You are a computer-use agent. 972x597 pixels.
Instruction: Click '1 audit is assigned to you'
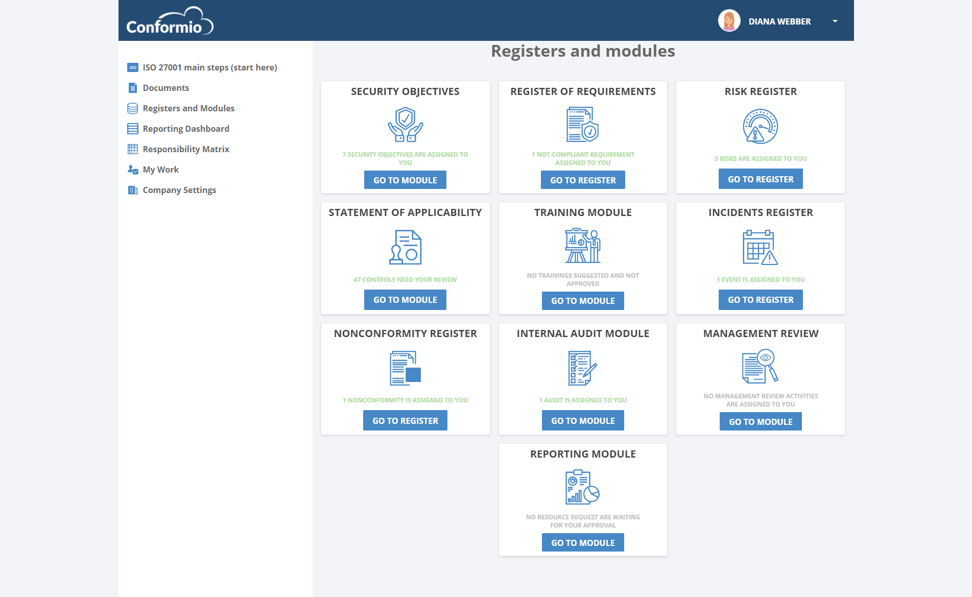(583, 400)
